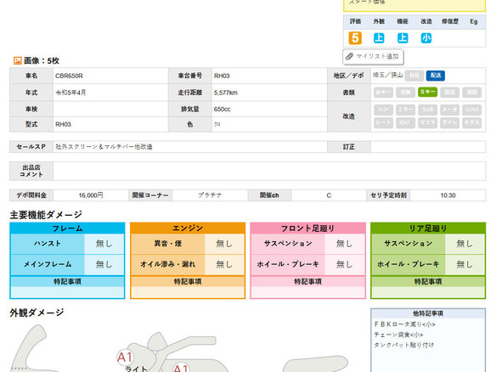The image size is (496, 372).
Task: Click the 出品店コメント empty comment field
Action: click(269, 171)
